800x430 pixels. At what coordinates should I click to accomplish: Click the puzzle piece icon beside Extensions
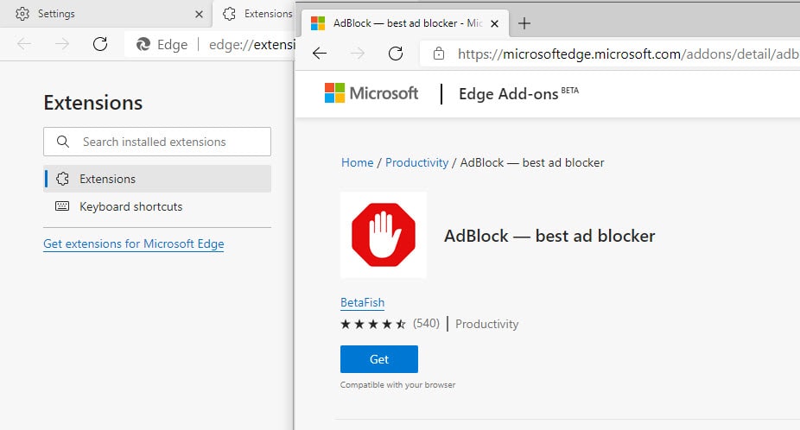tap(62, 179)
